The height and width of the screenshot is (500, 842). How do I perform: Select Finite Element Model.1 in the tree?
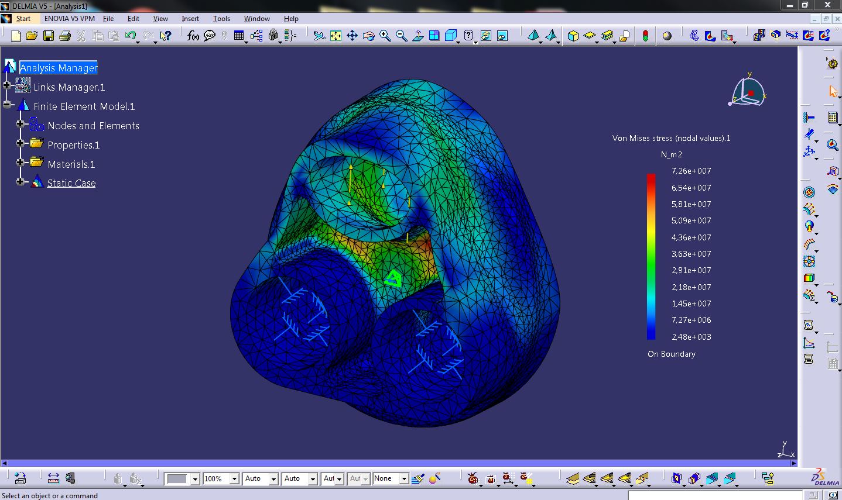tap(84, 106)
